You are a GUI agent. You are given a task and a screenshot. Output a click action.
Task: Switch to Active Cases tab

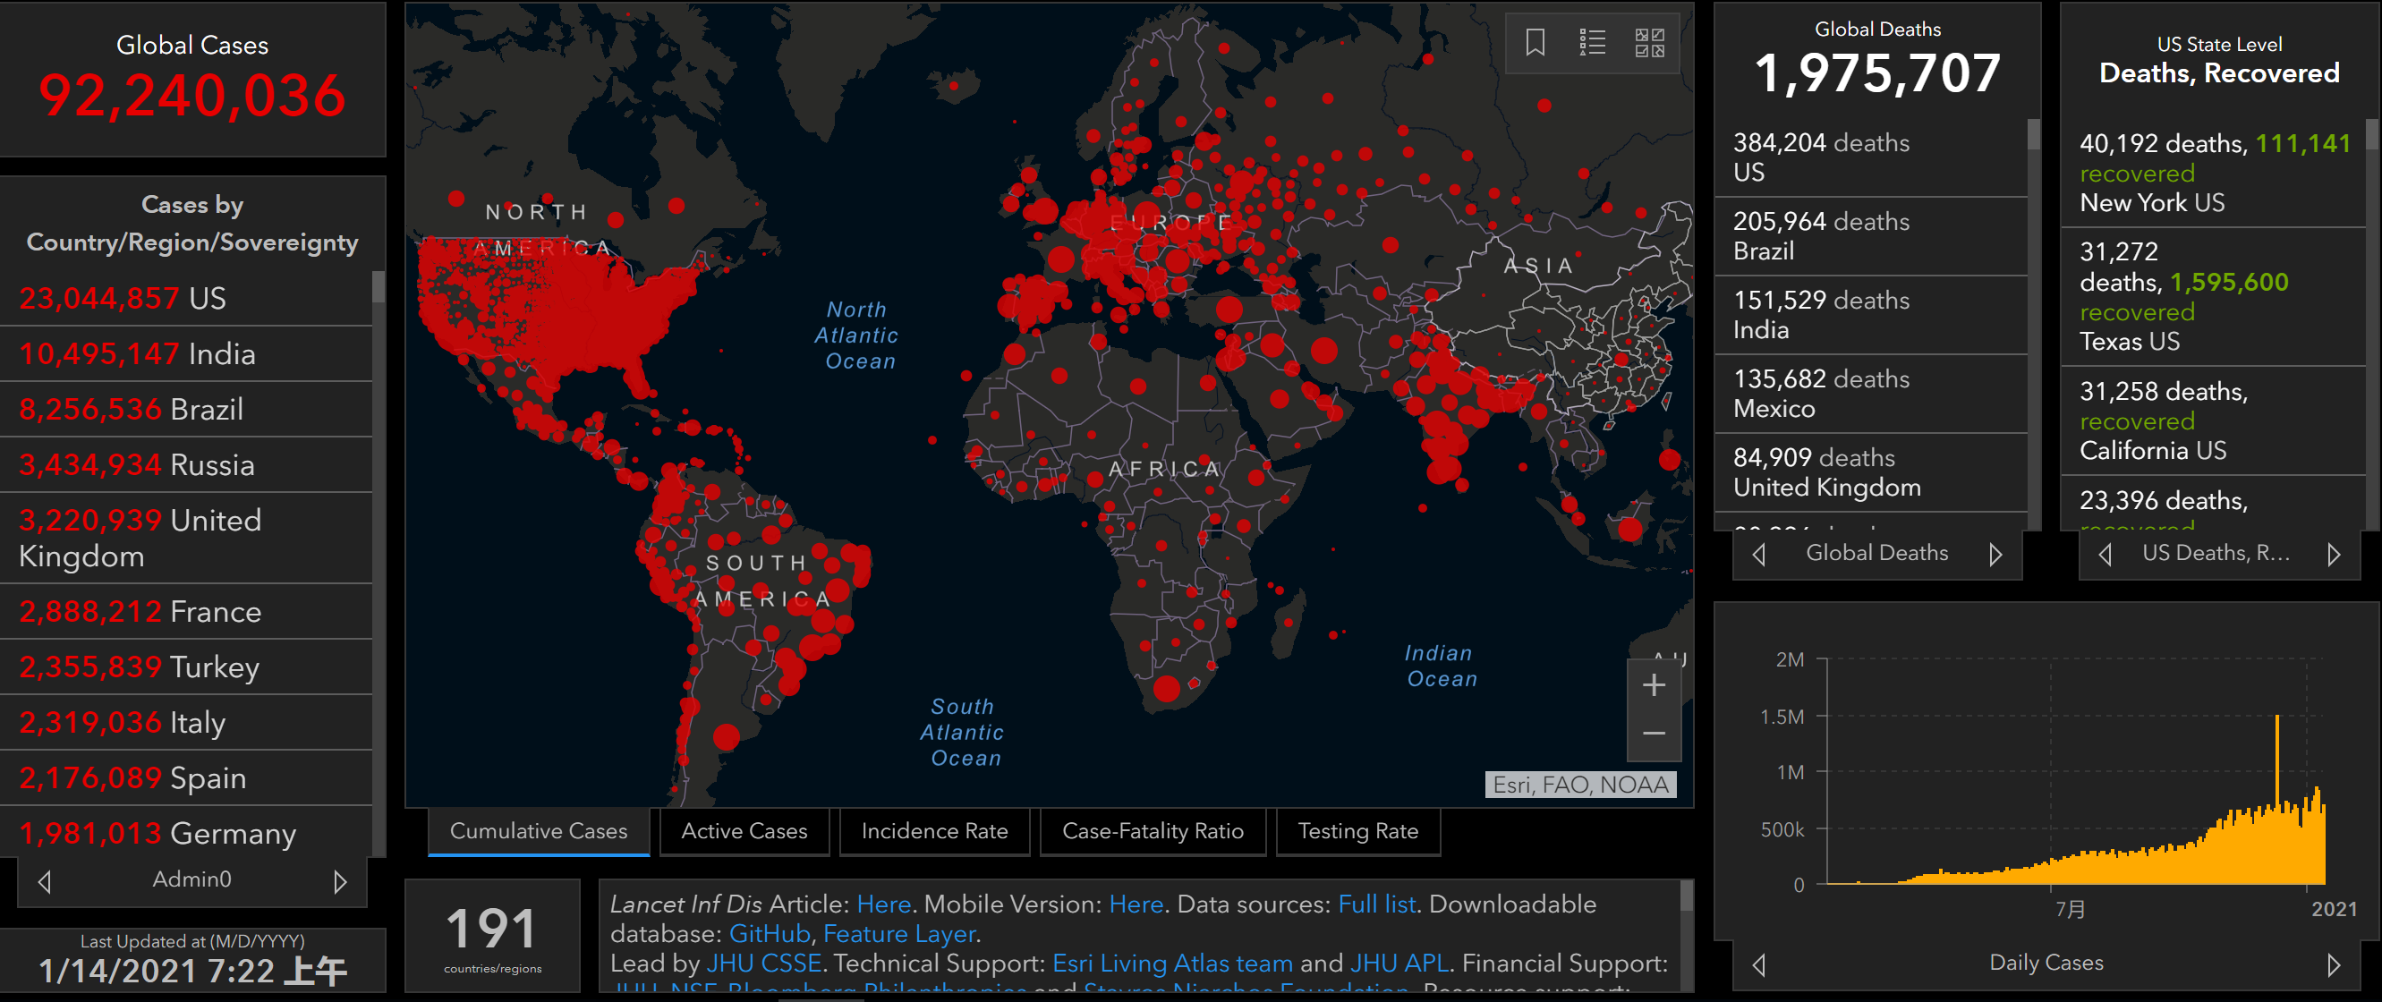click(x=744, y=831)
